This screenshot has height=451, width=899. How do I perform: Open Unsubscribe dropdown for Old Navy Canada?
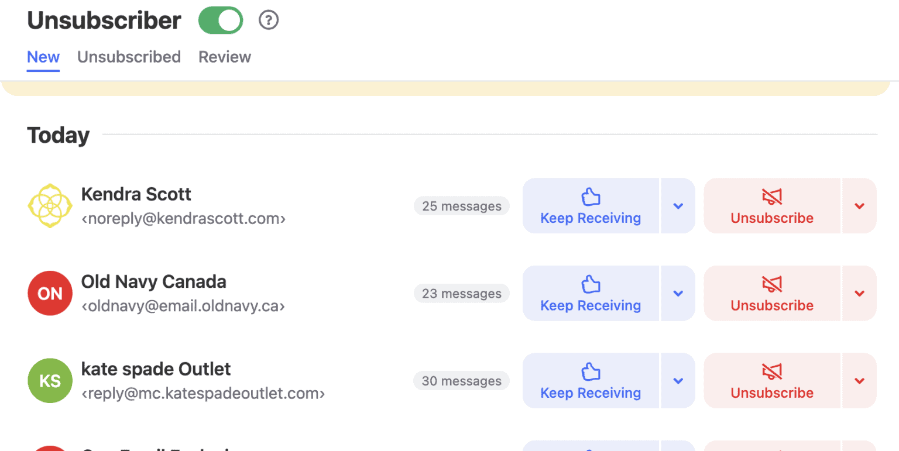point(859,293)
